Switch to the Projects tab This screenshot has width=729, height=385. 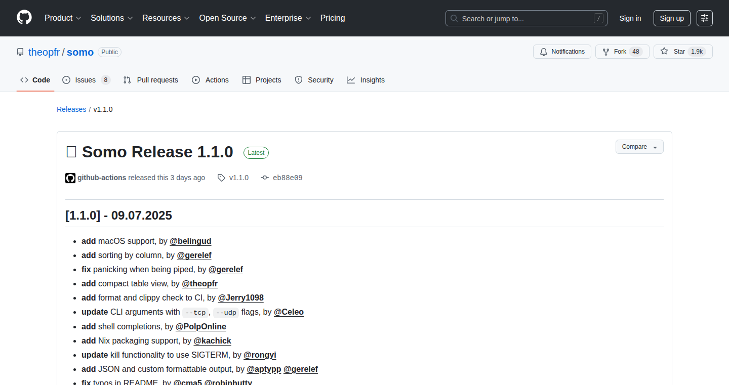pyautogui.click(x=262, y=80)
